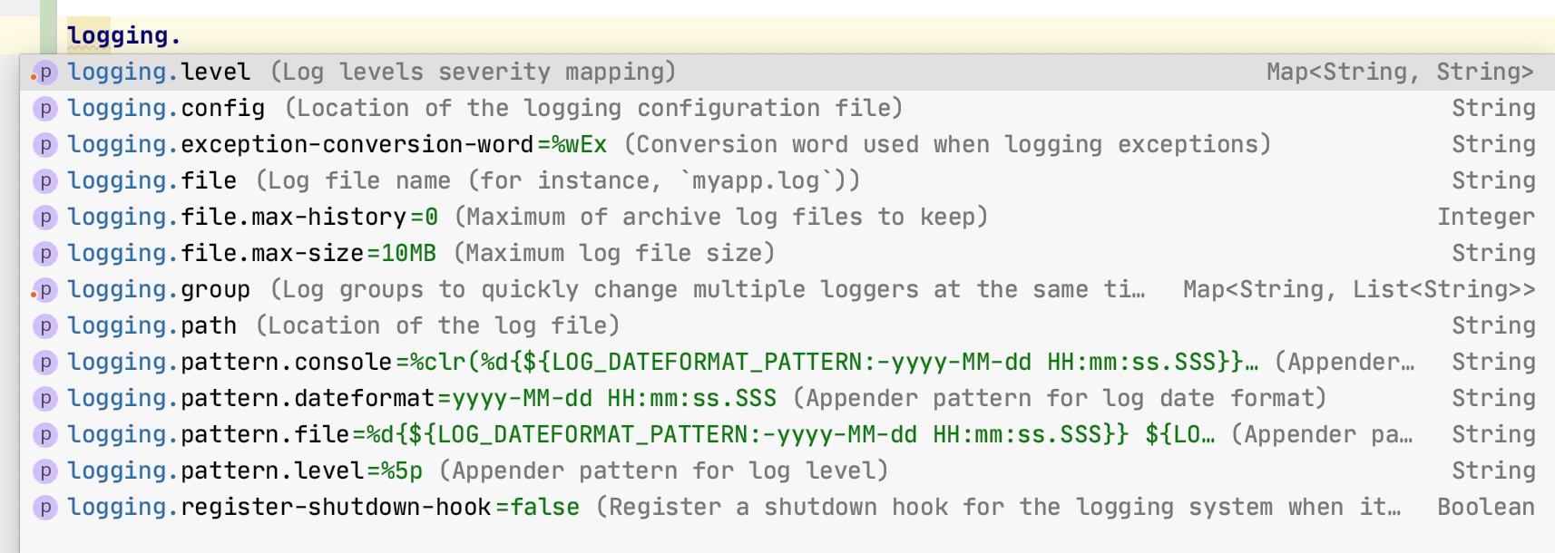
Task: Click Map<String, List<String>> type of logging.group
Action: [1359, 289]
